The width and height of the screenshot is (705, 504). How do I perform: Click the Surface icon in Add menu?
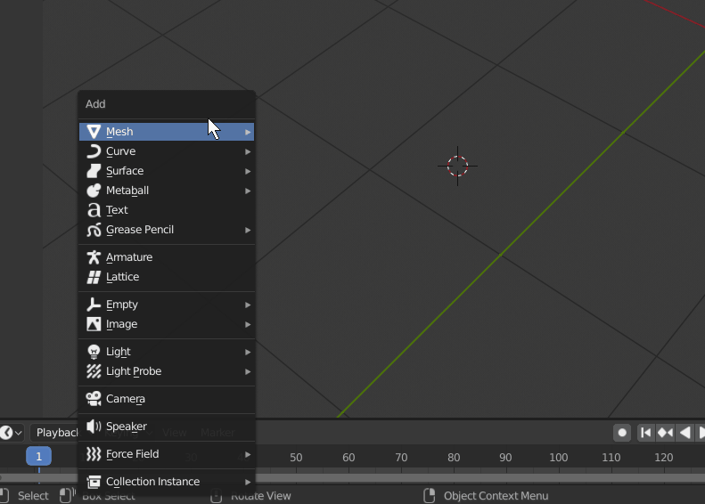click(x=94, y=171)
